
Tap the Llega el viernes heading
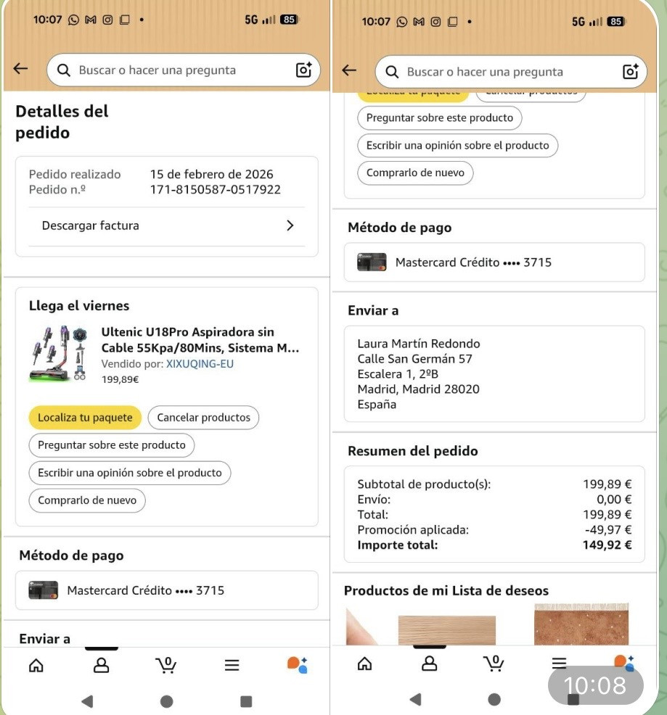(79, 305)
